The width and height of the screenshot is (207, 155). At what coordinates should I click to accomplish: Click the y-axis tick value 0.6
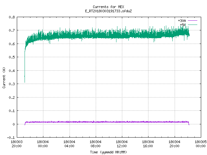coord(12,44)
